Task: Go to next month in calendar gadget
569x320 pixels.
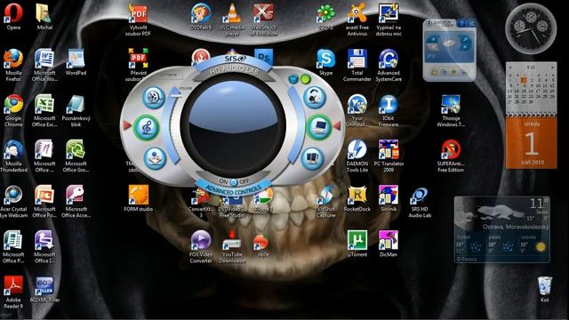Action: [552, 68]
